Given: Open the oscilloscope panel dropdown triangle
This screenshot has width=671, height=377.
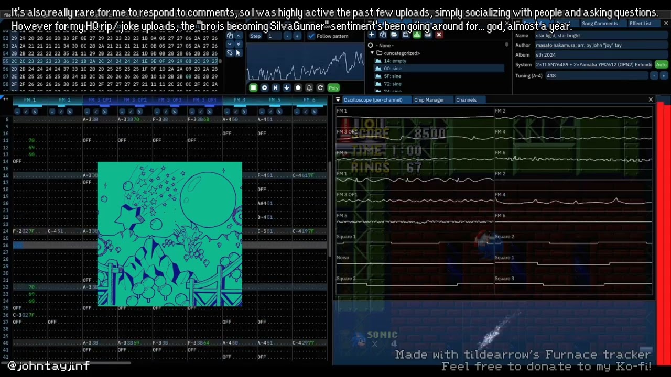Looking at the screenshot, I should (x=338, y=99).
